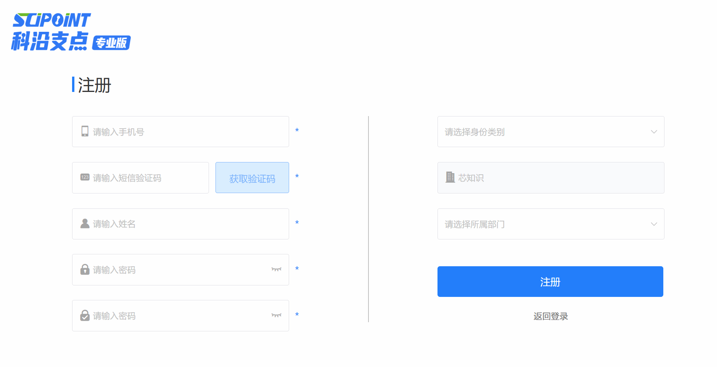Click the SciPoint 科沿支点 logo
Screen dimensions: 717x367
[x=51, y=32]
